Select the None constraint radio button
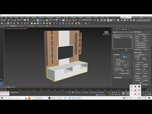 point(136,58)
